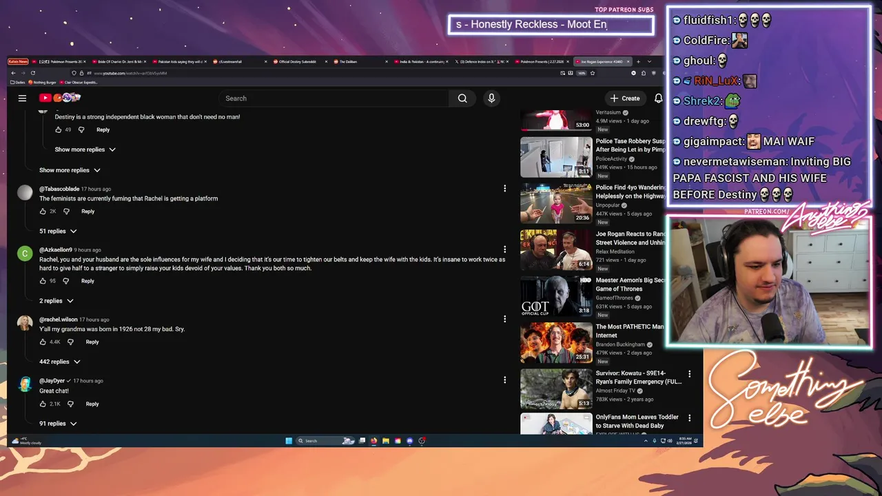Switch to r/LivestreamFail tab
882x496 pixels.
(238, 61)
